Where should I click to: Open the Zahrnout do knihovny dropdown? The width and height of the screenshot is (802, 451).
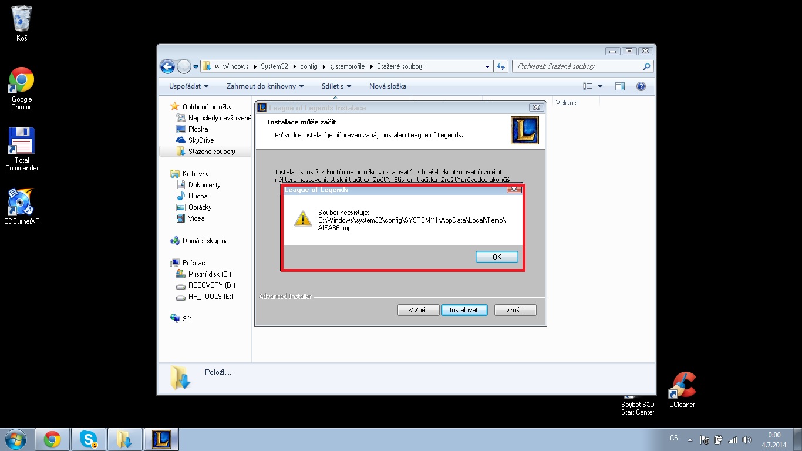pos(265,86)
